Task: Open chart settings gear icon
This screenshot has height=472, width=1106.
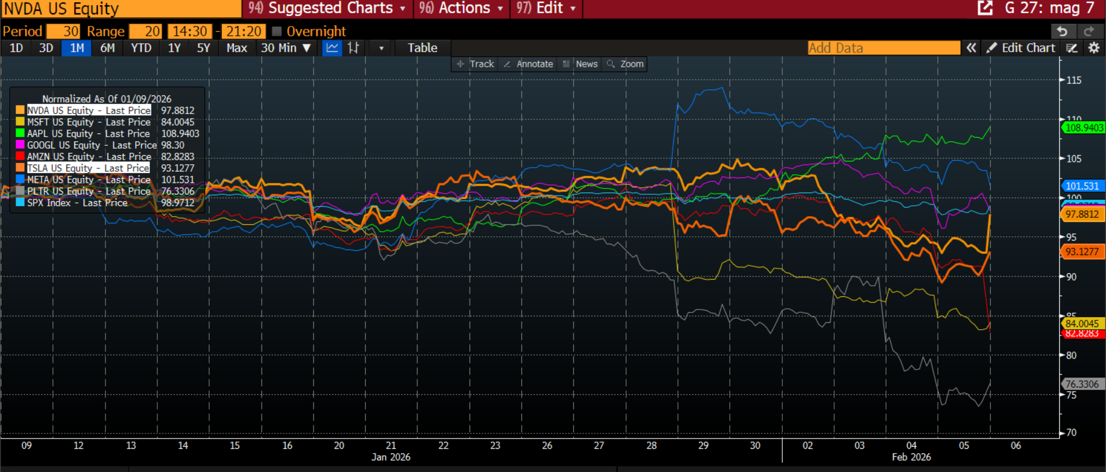Action: (1093, 48)
